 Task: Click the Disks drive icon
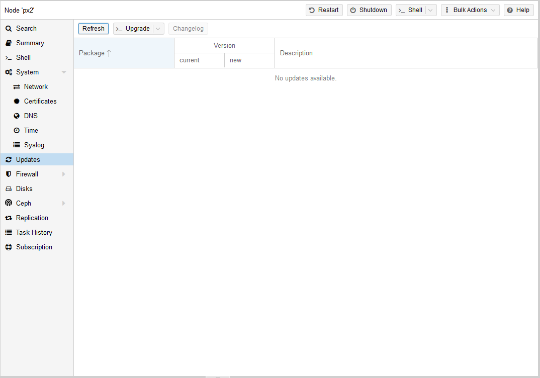[x=9, y=189]
